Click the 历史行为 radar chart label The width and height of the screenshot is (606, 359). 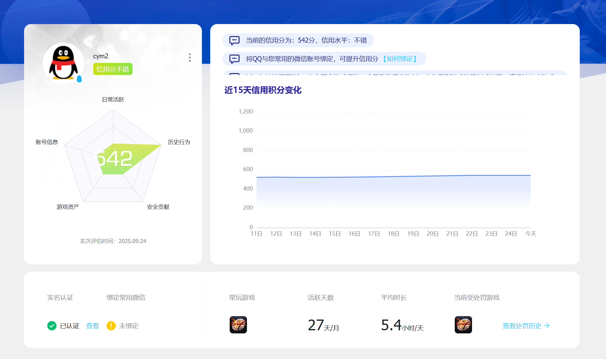point(179,142)
